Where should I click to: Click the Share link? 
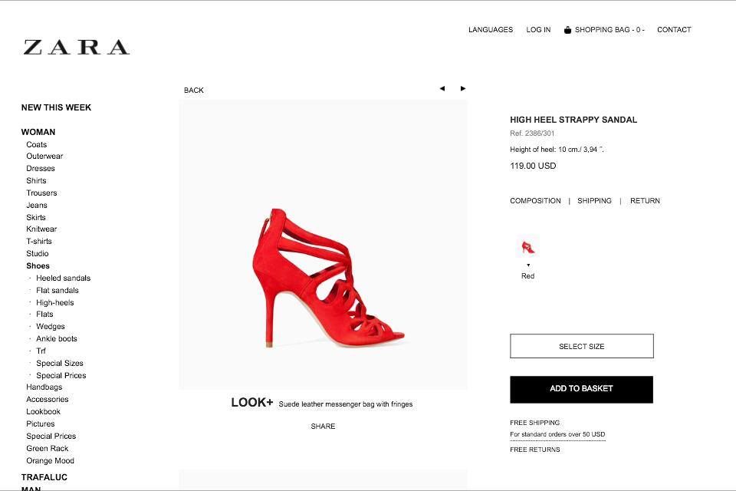coord(323,427)
